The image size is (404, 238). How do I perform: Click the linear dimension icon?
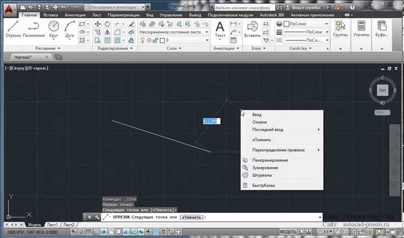pos(233,24)
